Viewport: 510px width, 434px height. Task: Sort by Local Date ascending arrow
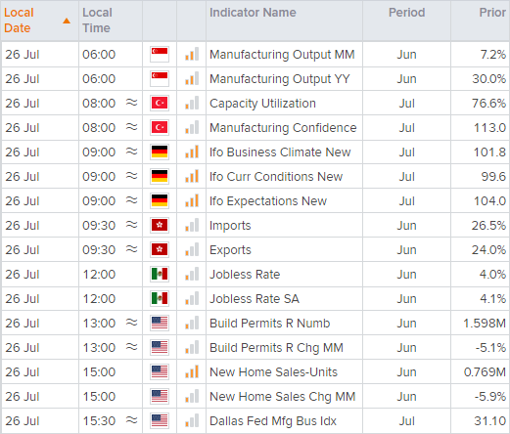coord(67,21)
